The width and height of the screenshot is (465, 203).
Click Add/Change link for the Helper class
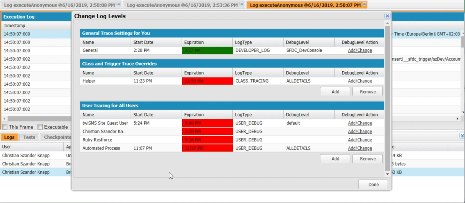point(360,81)
